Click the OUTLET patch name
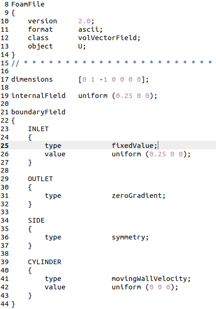The image size is (216, 309). (40, 179)
